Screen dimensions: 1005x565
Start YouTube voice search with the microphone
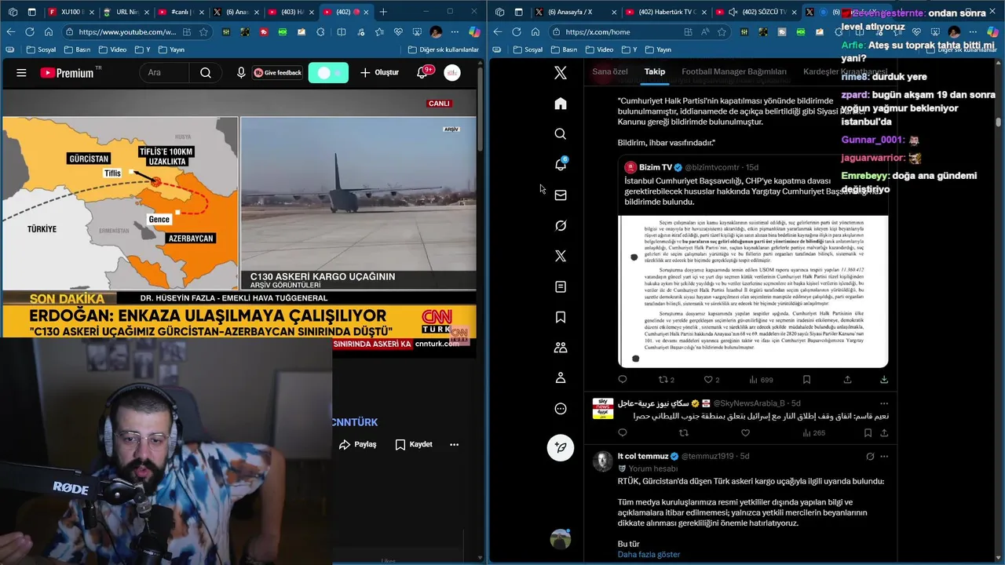pyautogui.click(x=241, y=73)
